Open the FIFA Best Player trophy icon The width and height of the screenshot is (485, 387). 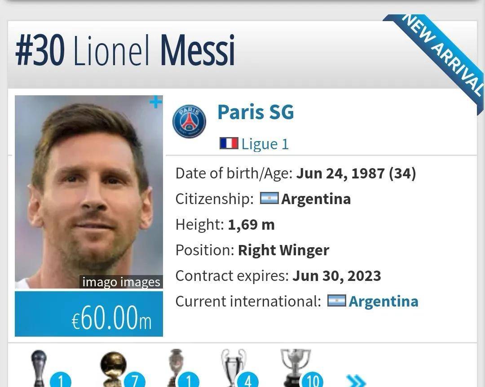39,368
